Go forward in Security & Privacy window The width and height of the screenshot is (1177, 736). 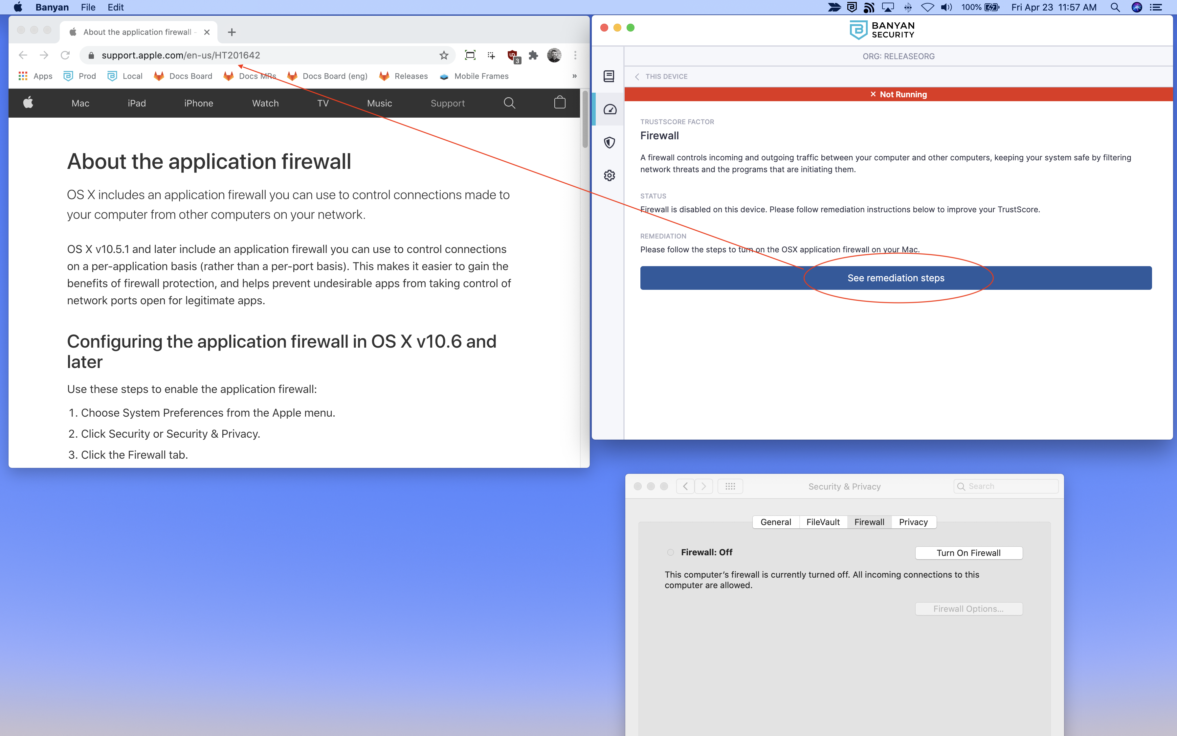703,486
